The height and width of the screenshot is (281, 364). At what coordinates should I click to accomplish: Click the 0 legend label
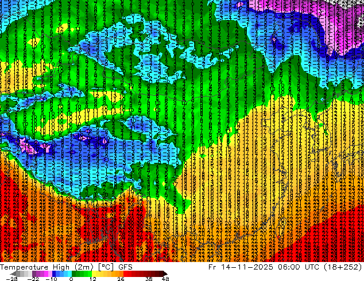71,279
